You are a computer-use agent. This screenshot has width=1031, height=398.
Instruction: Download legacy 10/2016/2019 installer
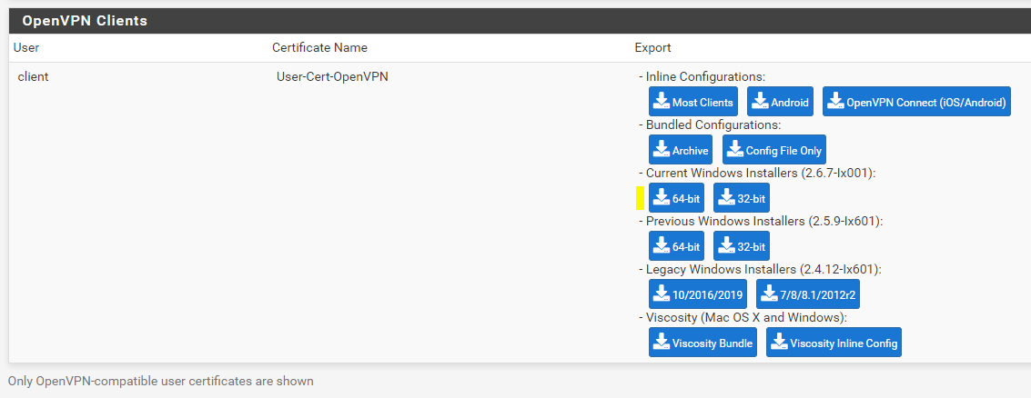698,294
